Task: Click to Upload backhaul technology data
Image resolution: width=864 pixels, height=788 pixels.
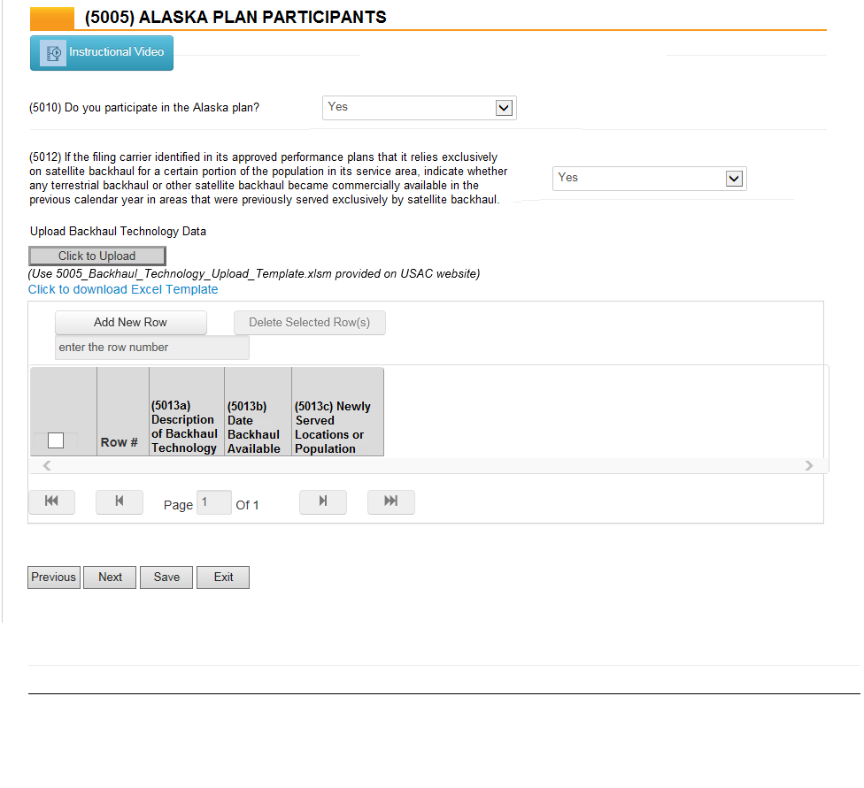Action: point(97,256)
